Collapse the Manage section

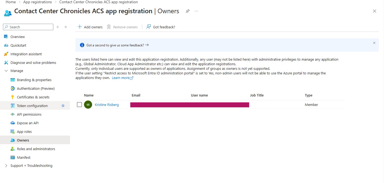6,71
